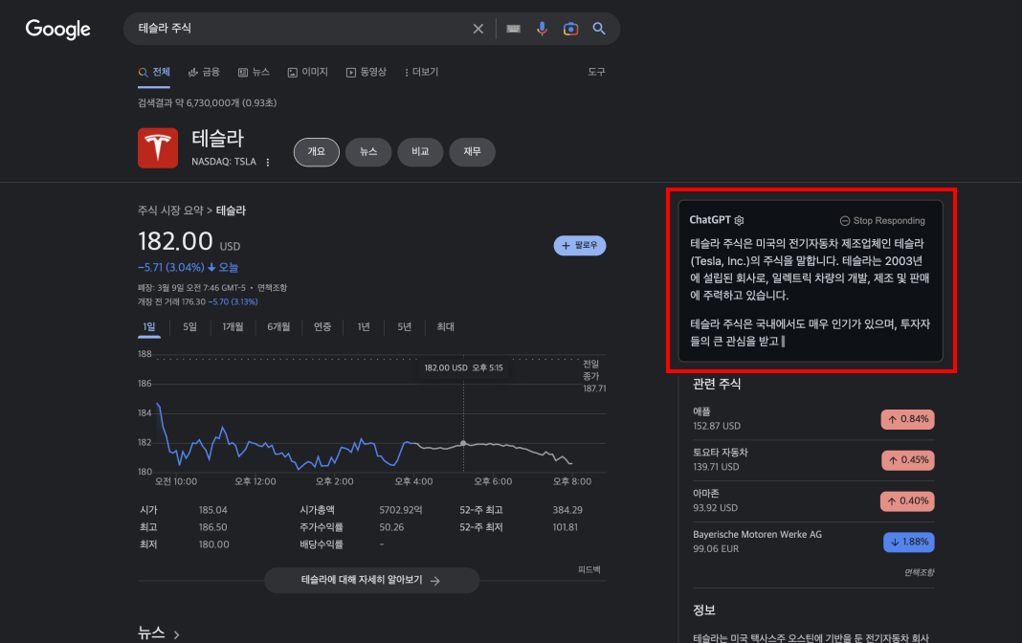This screenshot has height=643, width=1022.
Task: Select the 비교 chip
Action: 420,152
